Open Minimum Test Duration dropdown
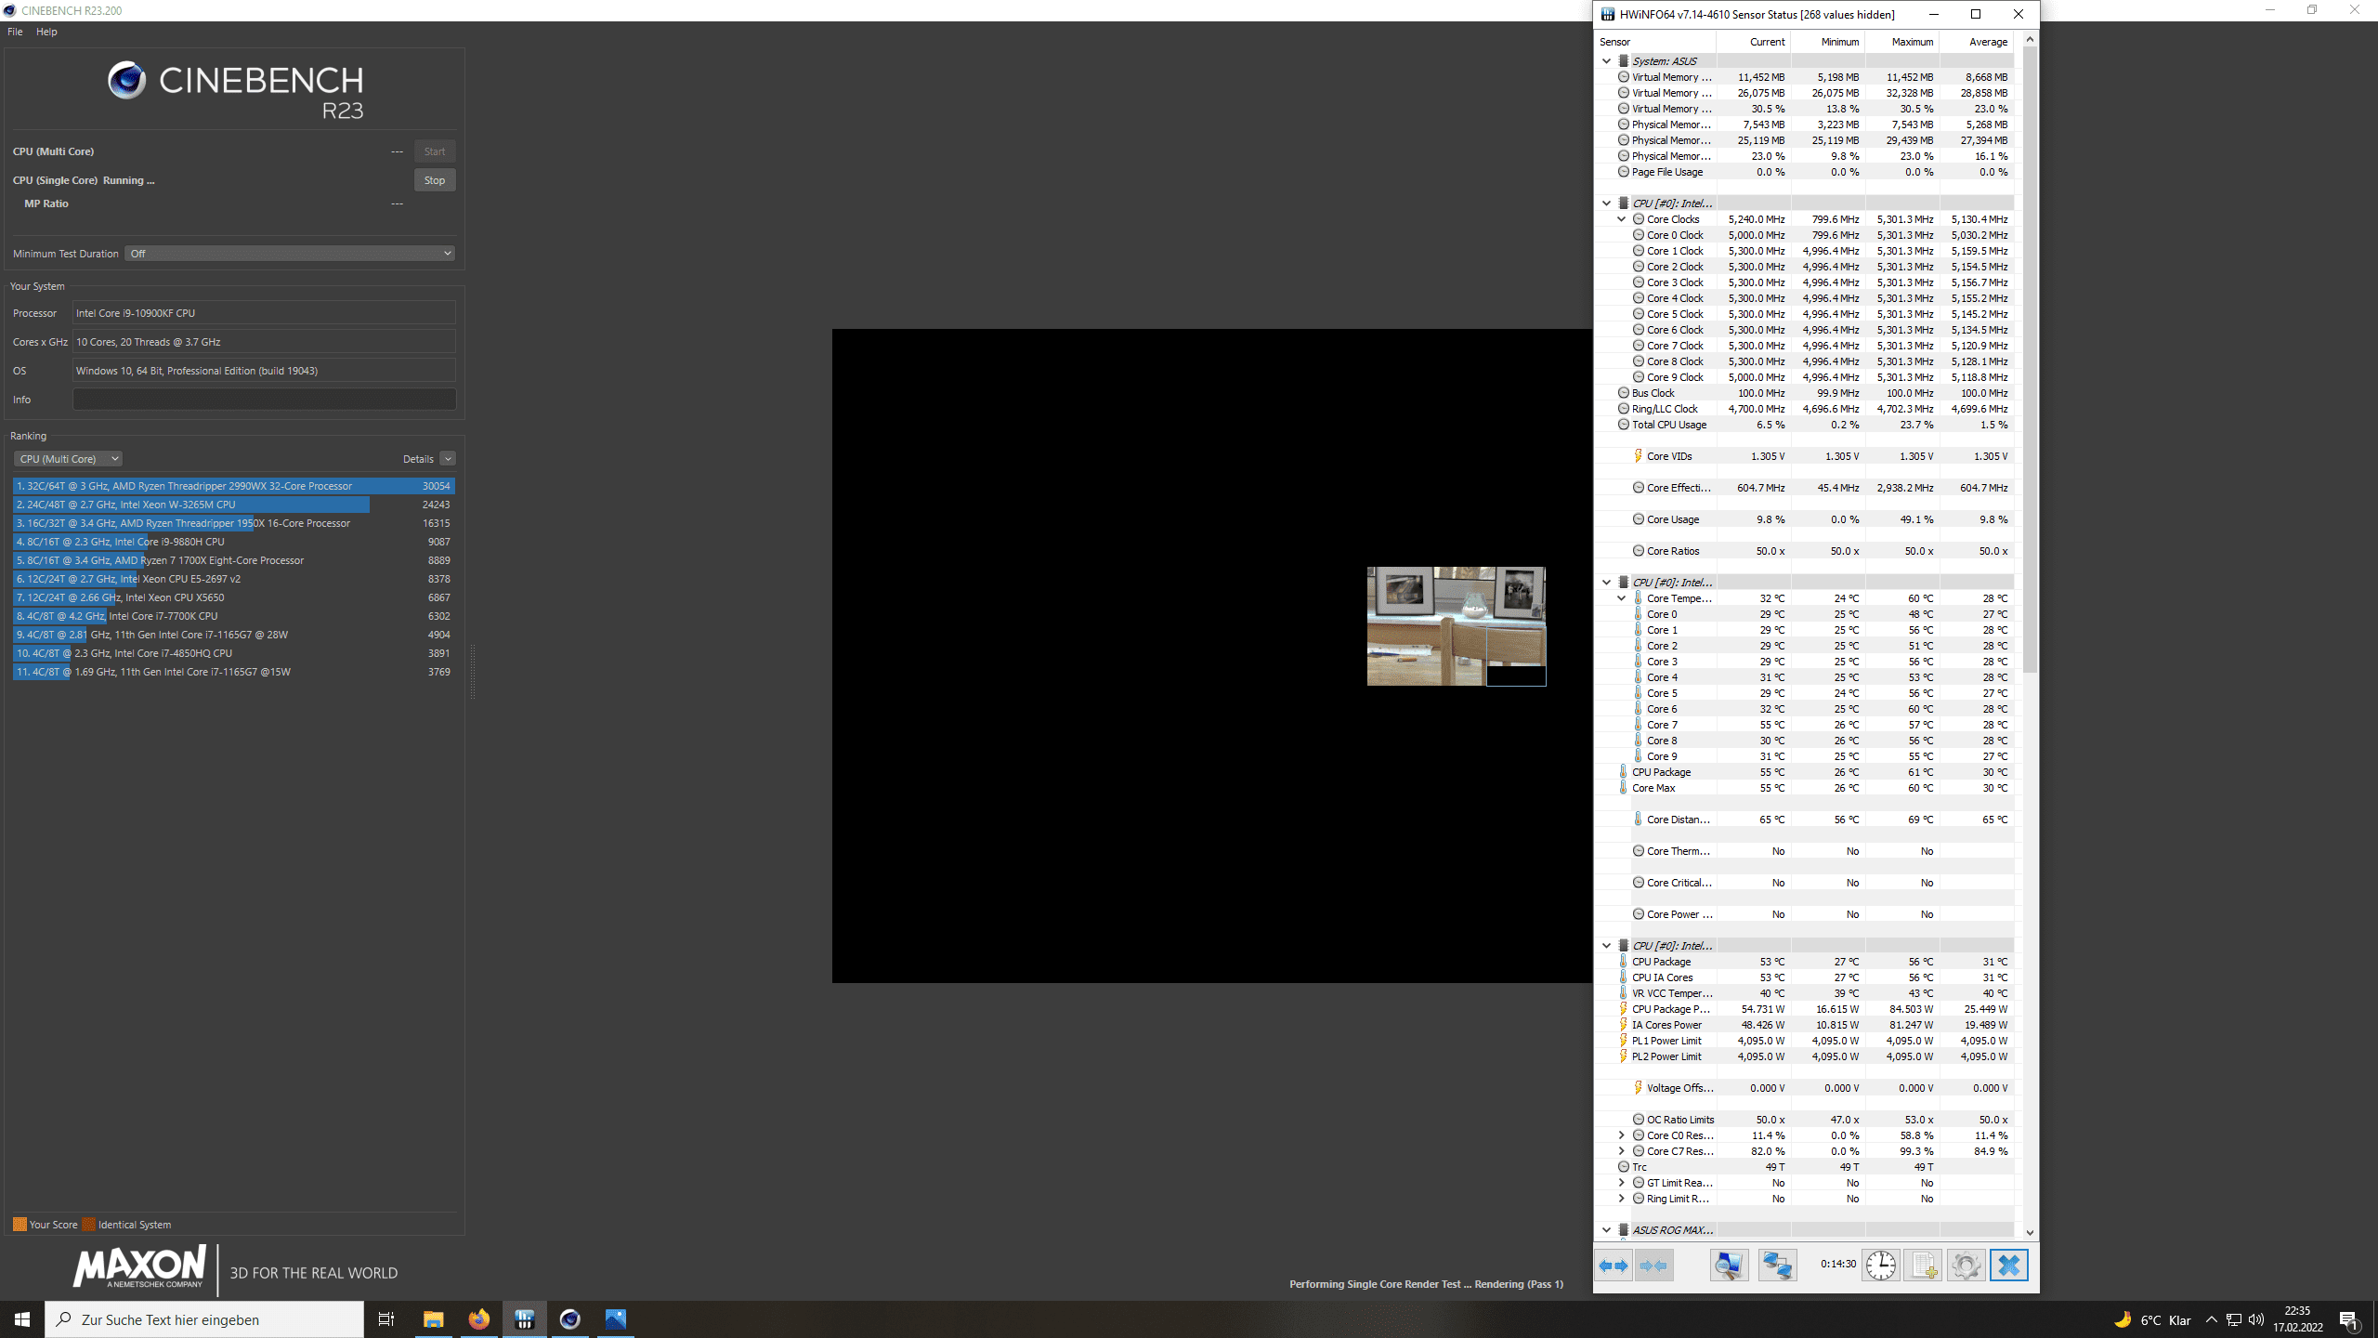 (x=290, y=254)
